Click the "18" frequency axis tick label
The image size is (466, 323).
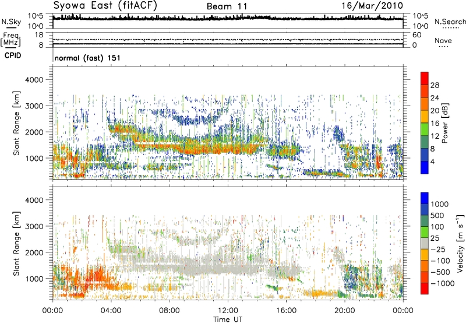[39, 35]
